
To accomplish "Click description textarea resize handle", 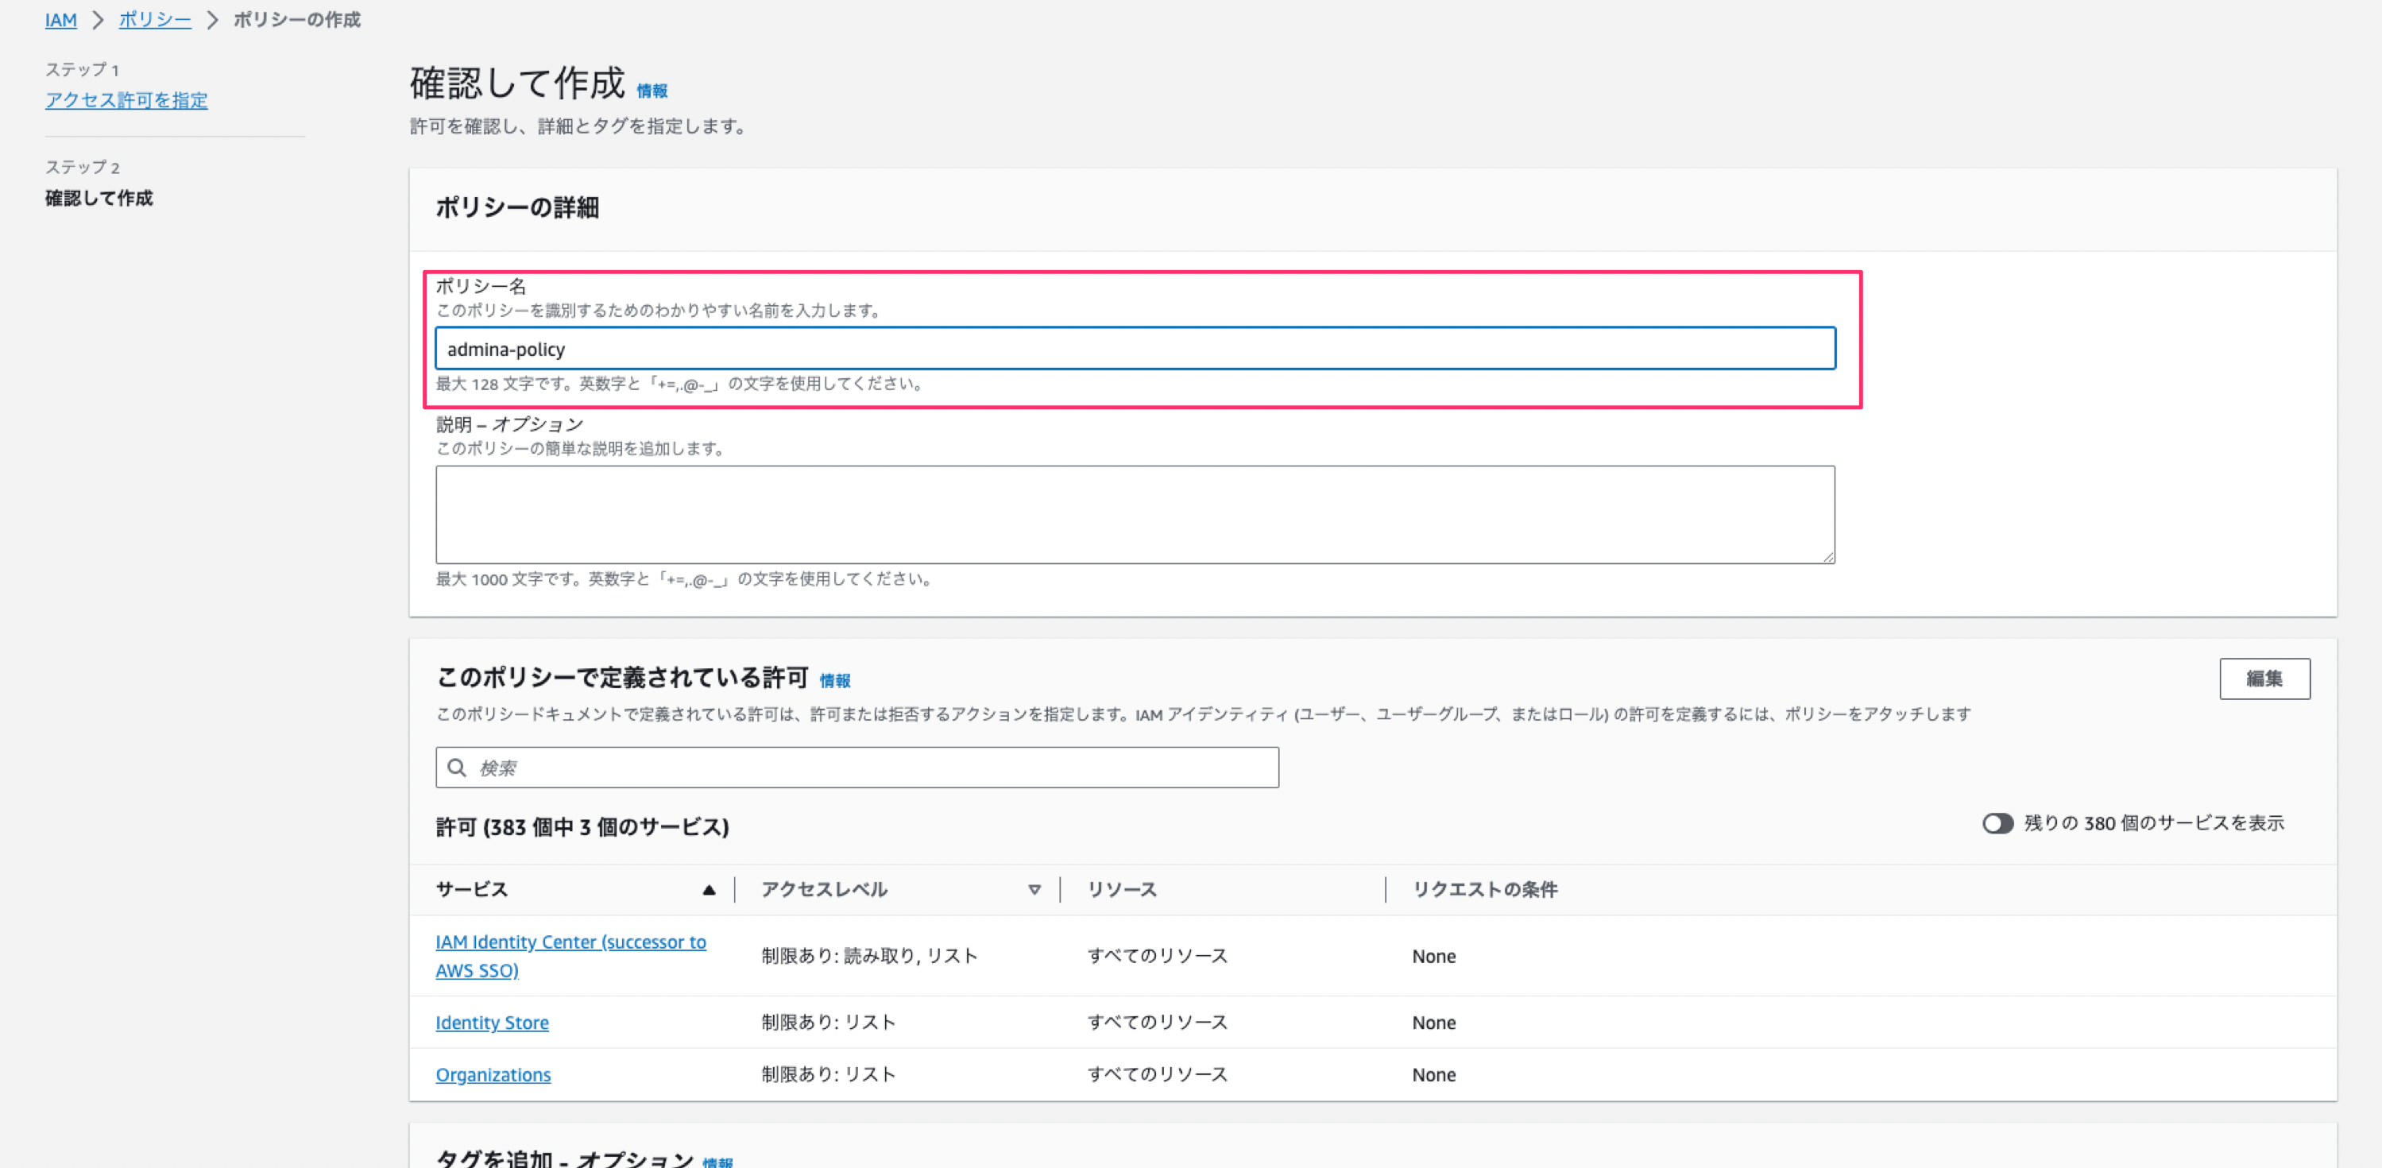I will pyautogui.click(x=1828, y=556).
